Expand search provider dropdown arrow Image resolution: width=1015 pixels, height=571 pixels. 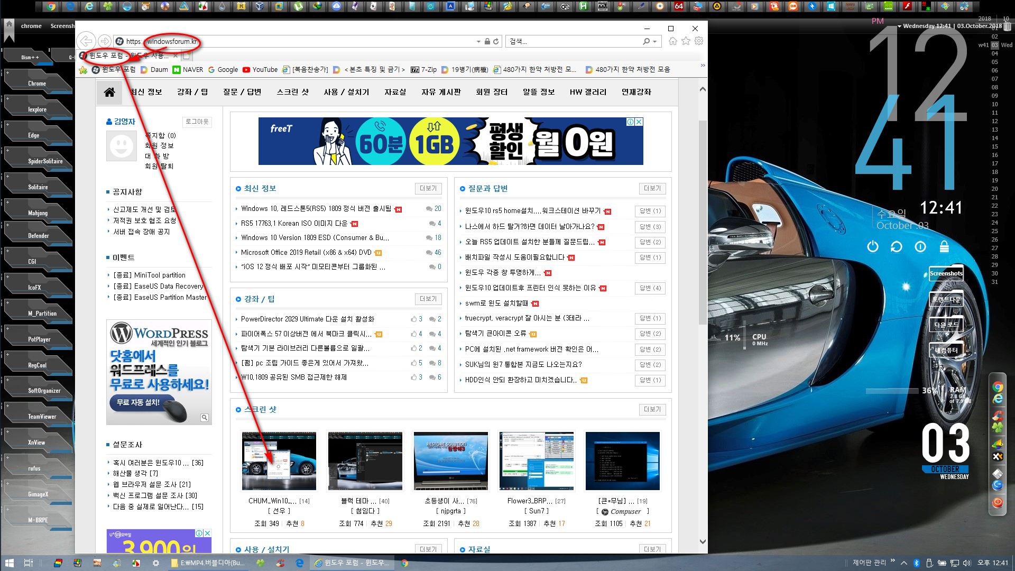654,41
